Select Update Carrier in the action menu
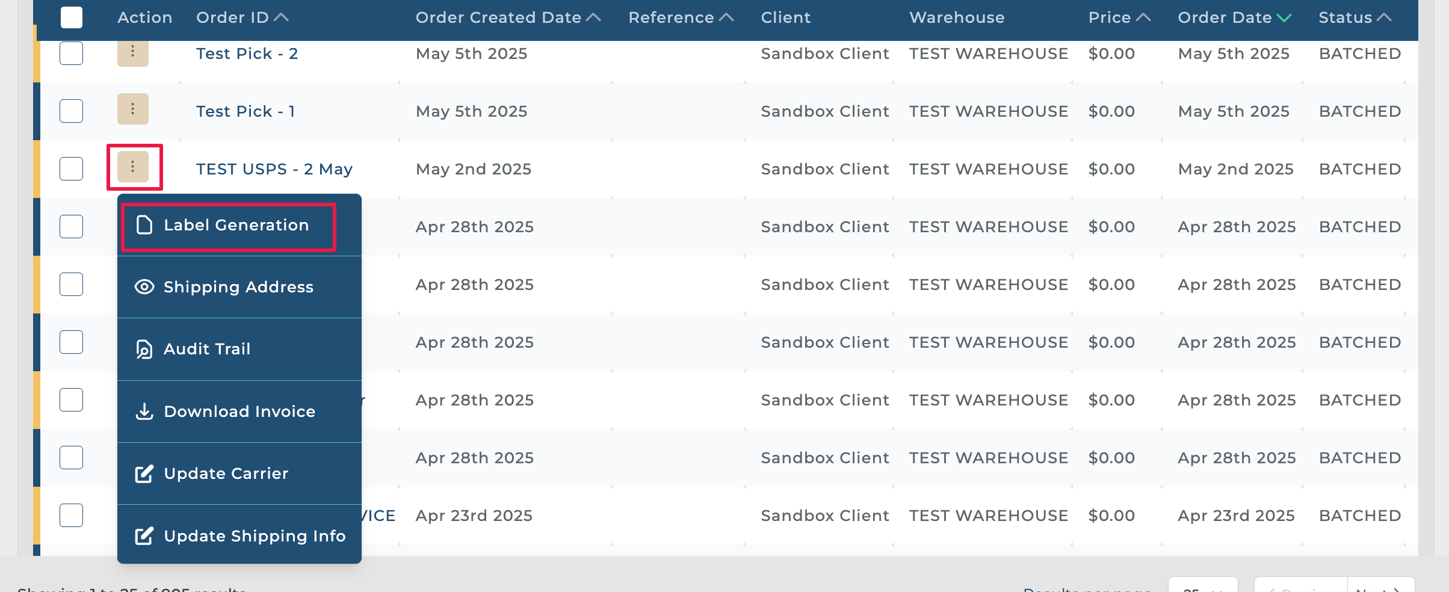The image size is (1449, 592). coord(226,473)
